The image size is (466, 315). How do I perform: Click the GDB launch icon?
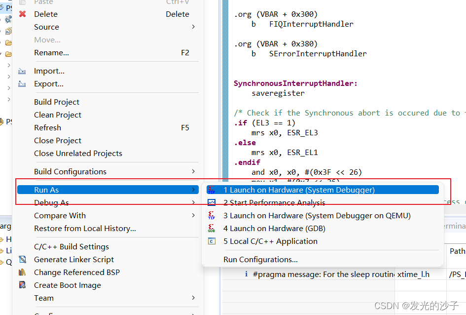212,228
